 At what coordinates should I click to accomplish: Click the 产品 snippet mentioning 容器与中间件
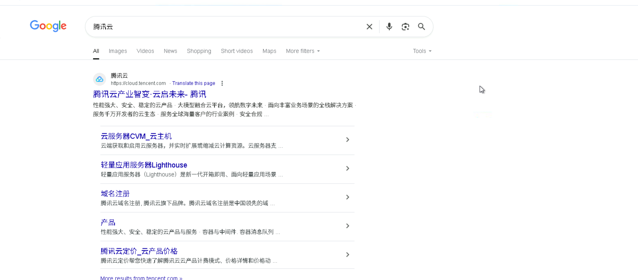tap(190, 232)
